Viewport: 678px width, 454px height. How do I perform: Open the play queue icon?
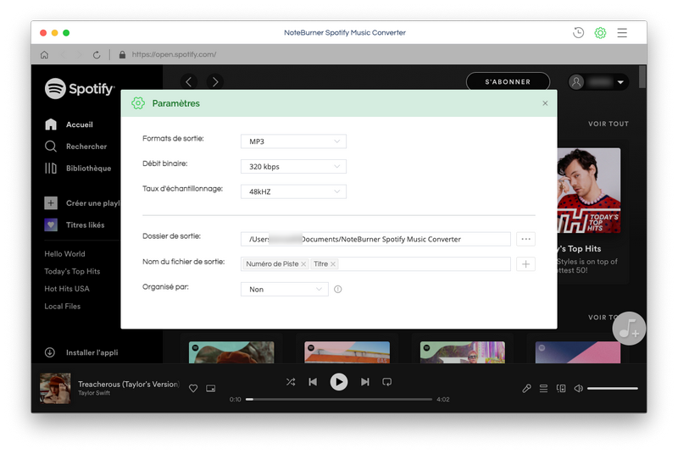543,388
